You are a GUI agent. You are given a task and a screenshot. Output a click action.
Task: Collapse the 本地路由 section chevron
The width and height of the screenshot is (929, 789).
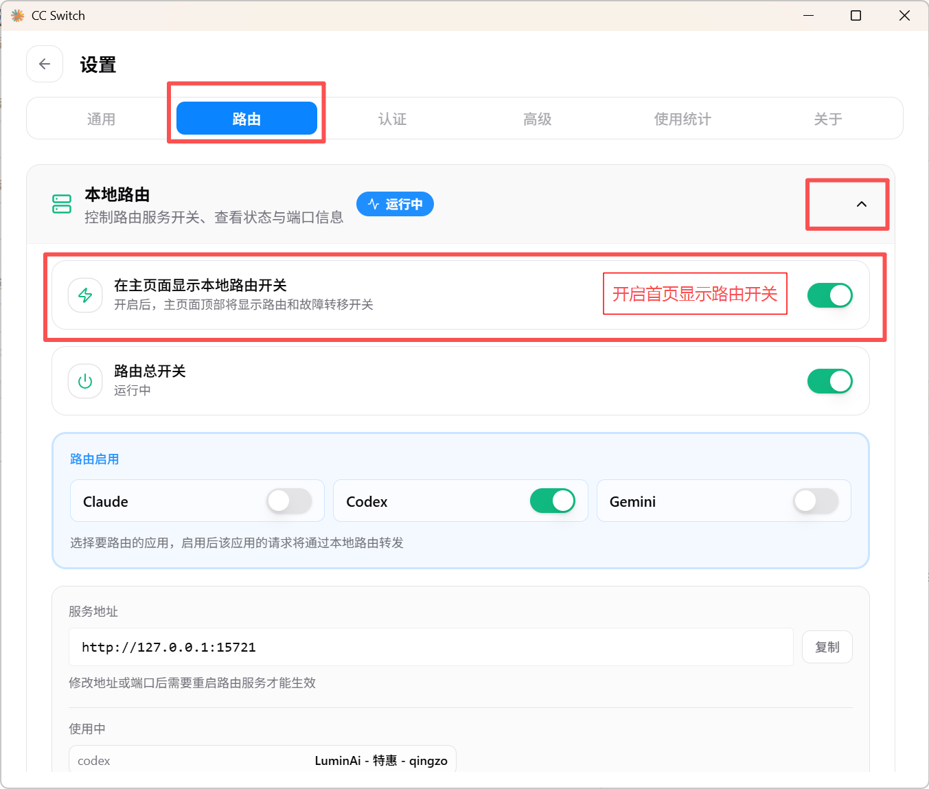pyautogui.click(x=862, y=204)
